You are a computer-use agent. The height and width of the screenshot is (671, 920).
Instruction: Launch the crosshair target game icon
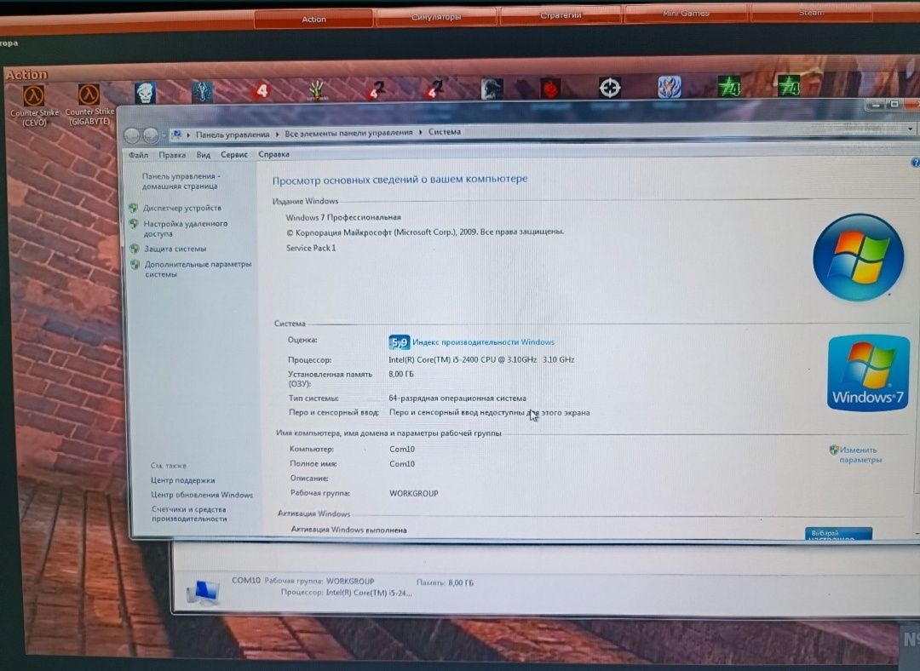(610, 88)
